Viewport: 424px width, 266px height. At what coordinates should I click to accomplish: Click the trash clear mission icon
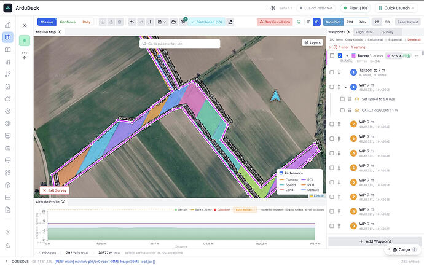[120, 22]
